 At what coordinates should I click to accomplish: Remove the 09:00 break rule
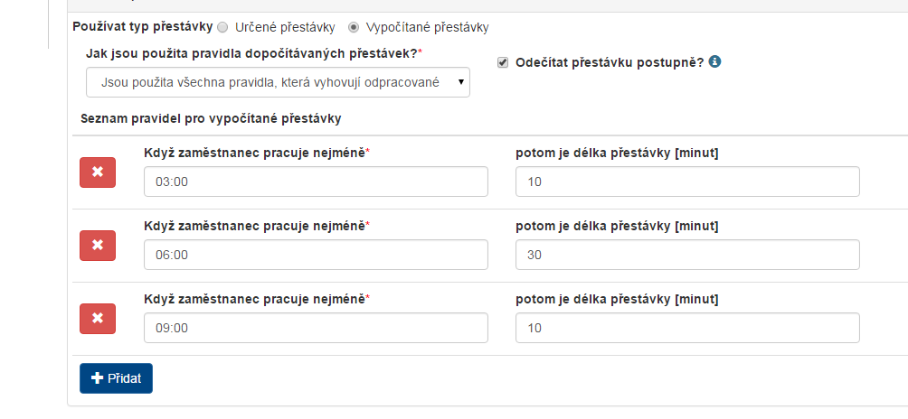pyautogui.click(x=98, y=319)
